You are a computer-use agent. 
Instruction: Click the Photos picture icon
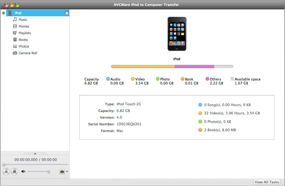[x=15, y=46]
